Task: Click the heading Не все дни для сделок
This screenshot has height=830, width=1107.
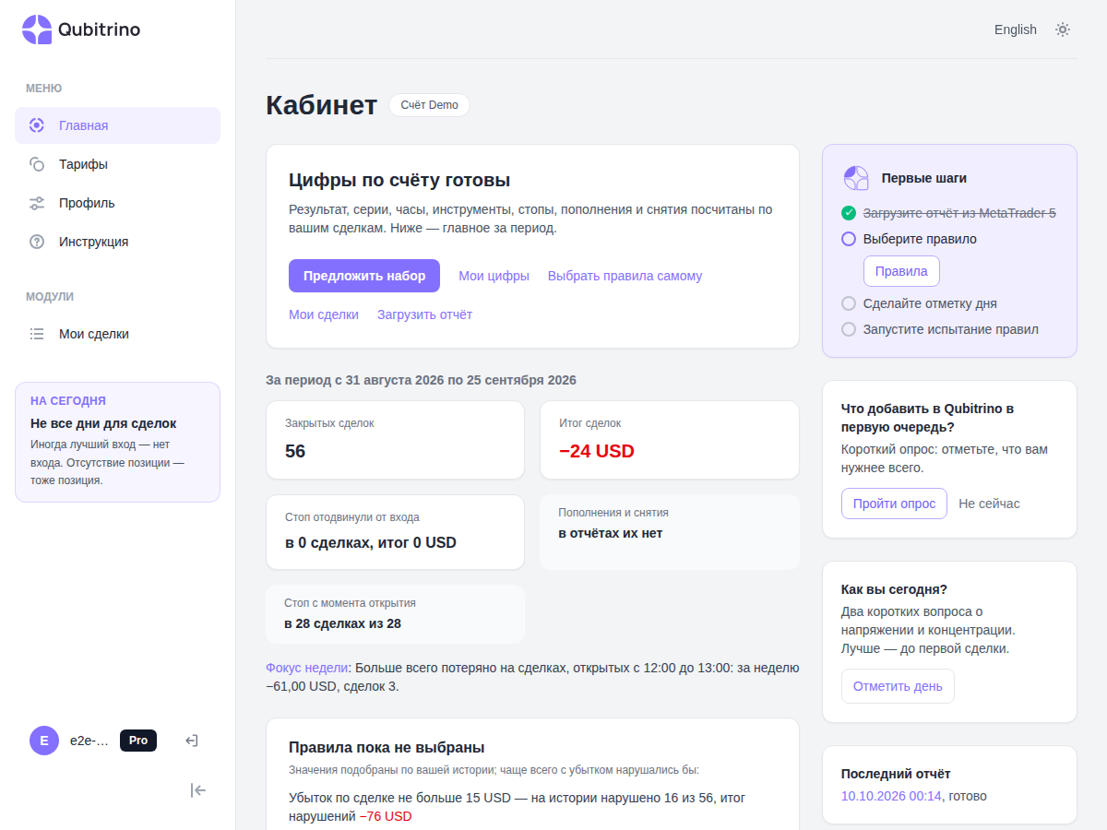Action: coord(103,423)
